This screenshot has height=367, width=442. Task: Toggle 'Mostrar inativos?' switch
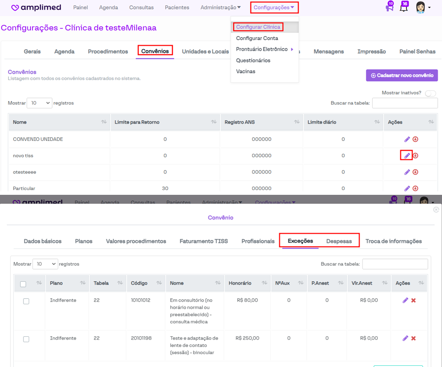(430, 93)
